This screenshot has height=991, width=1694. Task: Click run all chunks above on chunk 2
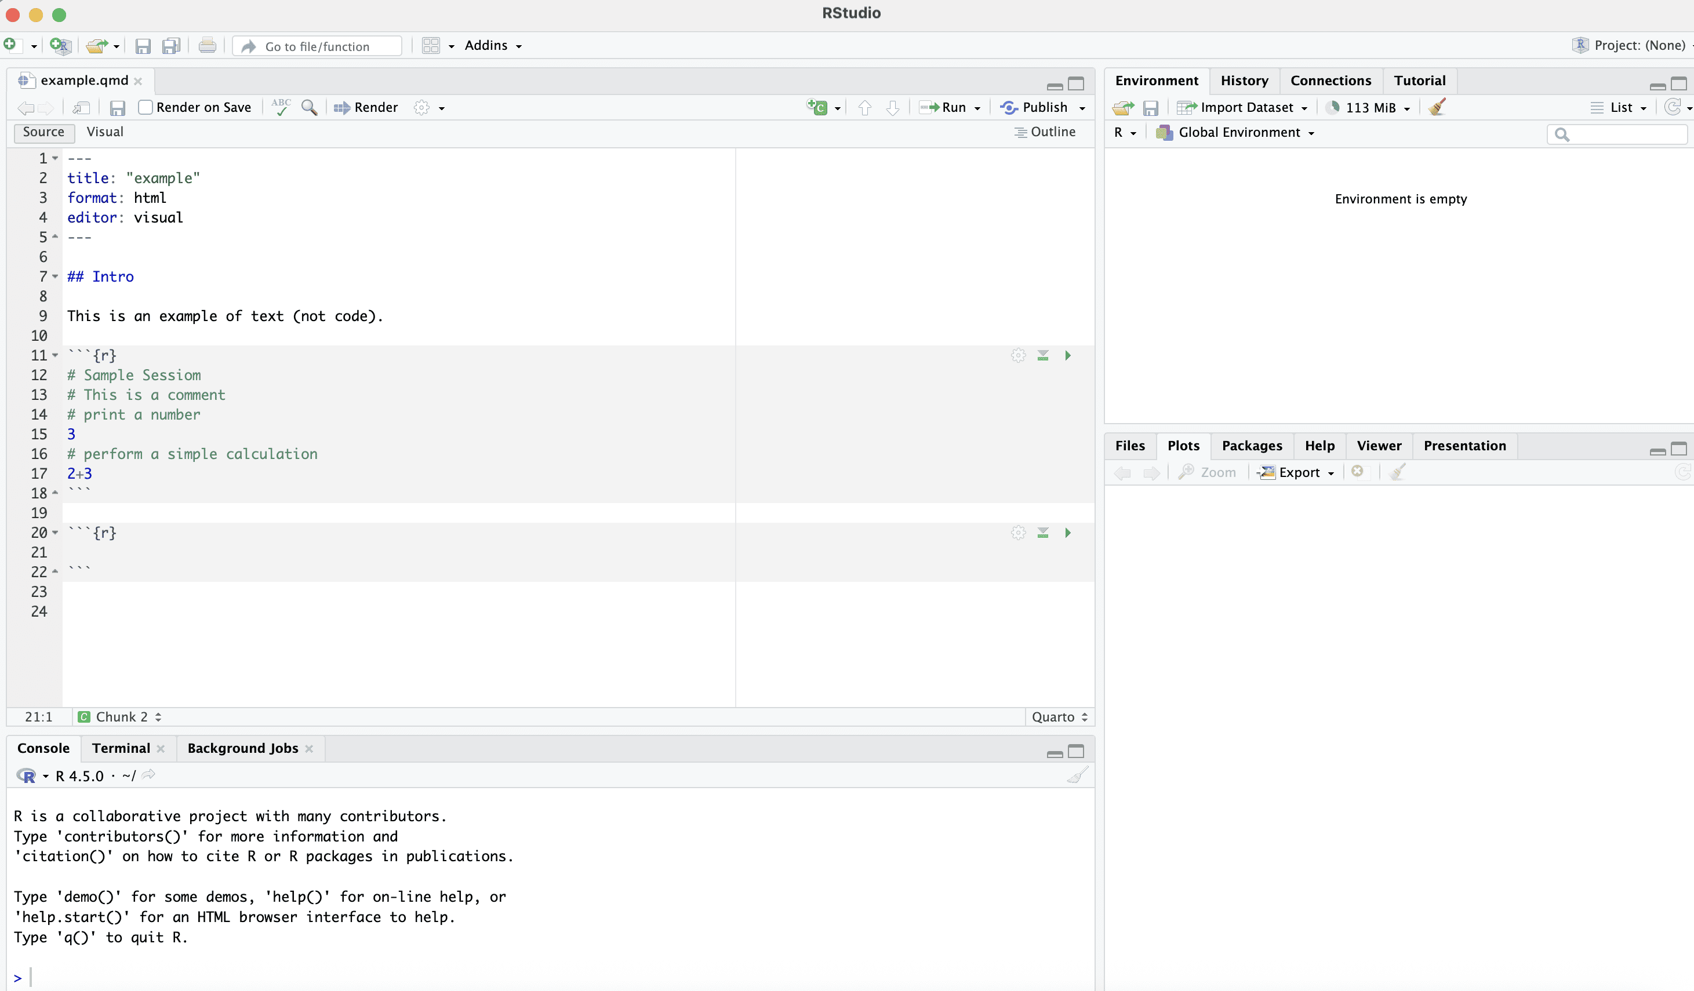click(x=1042, y=533)
